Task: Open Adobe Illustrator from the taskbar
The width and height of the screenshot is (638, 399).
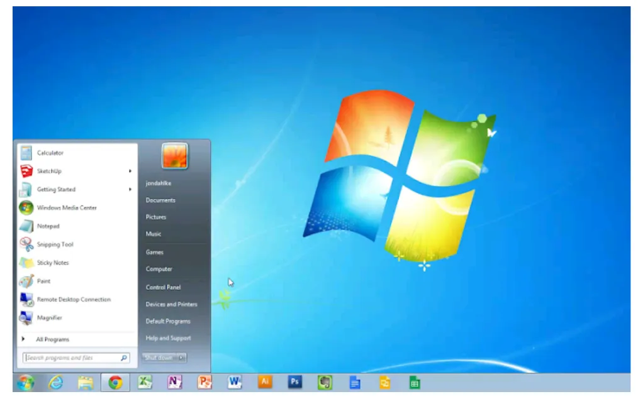Action: (x=265, y=381)
